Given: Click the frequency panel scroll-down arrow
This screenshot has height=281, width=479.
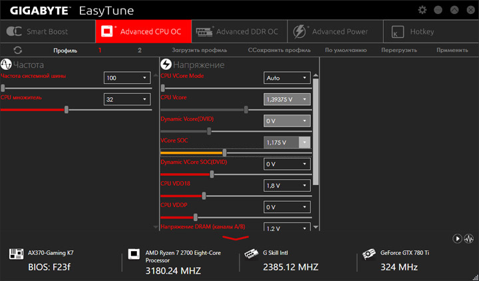Looking at the screenshot, I should point(156,227).
